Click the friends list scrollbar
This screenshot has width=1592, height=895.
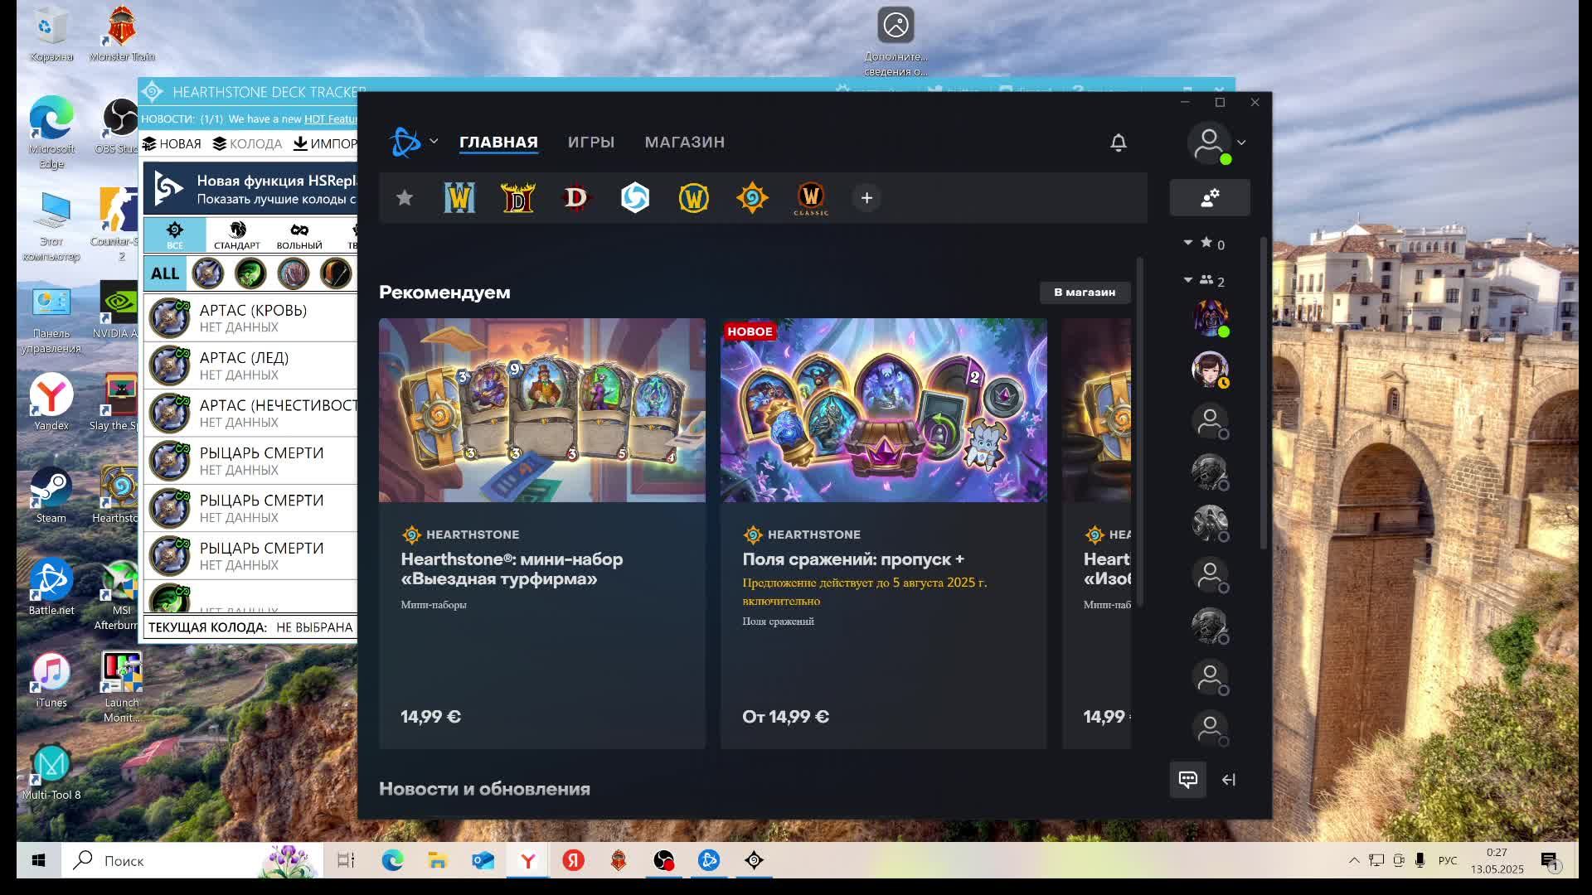1264,394
